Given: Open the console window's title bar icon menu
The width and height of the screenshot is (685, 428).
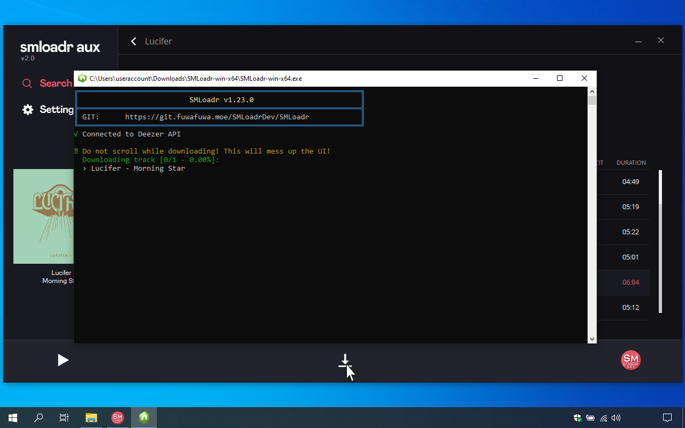Looking at the screenshot, I should coord(82,78).
